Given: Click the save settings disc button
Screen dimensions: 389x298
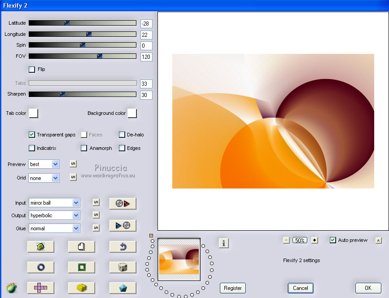Looking at the screenshot, I should click(x=122, y=225).
